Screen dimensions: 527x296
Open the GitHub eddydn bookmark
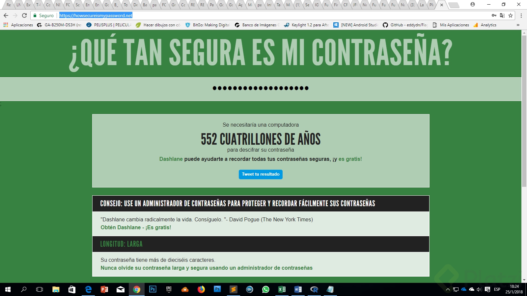pos(405,25)
